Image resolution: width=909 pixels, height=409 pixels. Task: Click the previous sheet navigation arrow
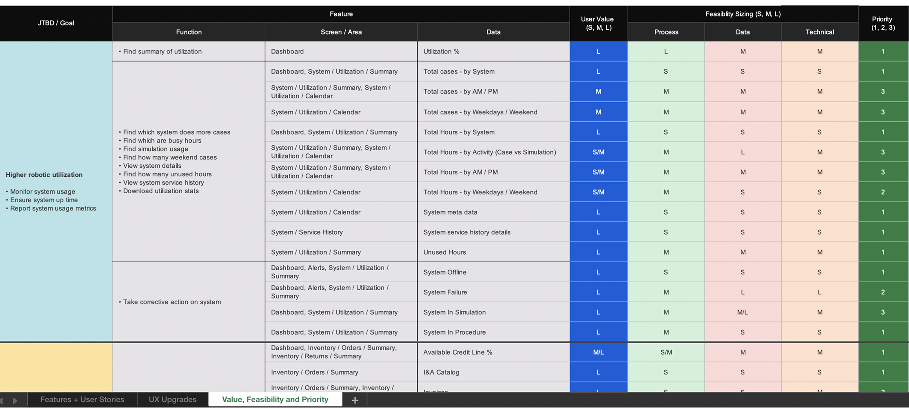(x=5, y=400)
